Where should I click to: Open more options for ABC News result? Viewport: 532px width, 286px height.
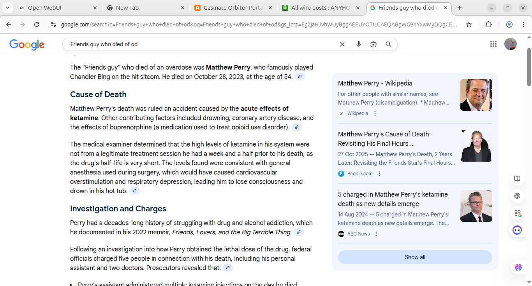click(x=376, y=234)
